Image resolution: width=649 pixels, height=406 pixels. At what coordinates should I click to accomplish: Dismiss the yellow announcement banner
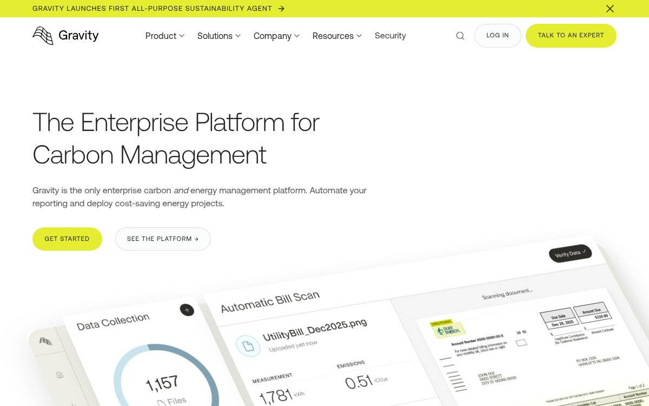tap(610, 9)
